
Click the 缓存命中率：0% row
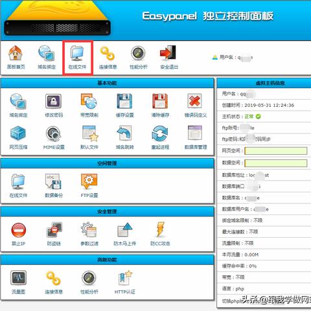pos(264,266)
